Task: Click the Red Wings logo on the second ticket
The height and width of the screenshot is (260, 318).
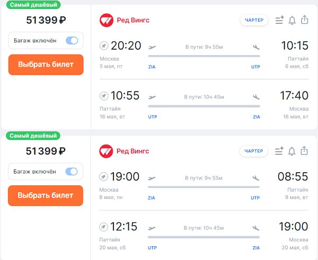Action: [107, 151]
